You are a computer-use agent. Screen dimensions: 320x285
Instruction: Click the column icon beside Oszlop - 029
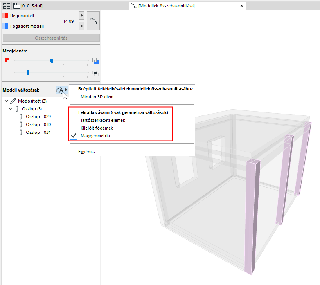[x=21, y=117]
